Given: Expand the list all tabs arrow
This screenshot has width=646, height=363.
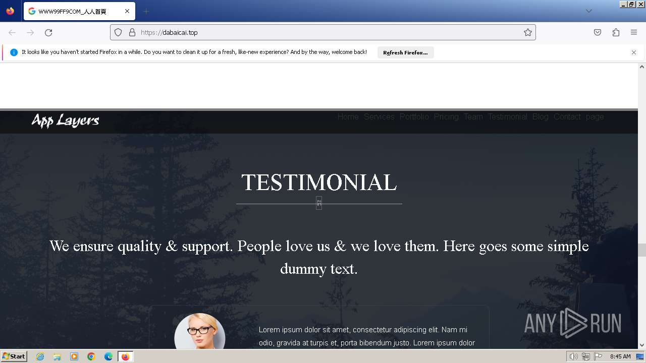Looking at the screenshot, I should 589,11.
